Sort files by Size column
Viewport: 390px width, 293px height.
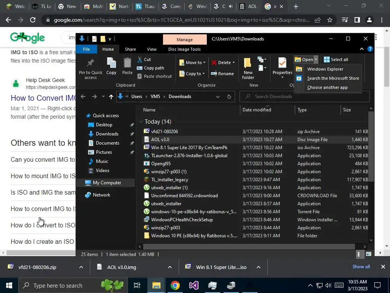click(x=347, y=109)
